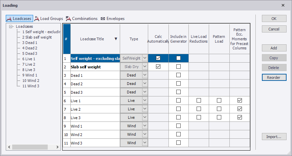Select '6 Live 1' in the tree
Image resolution: width=292 pixels, height=156 pixels.
coord(29,59)
